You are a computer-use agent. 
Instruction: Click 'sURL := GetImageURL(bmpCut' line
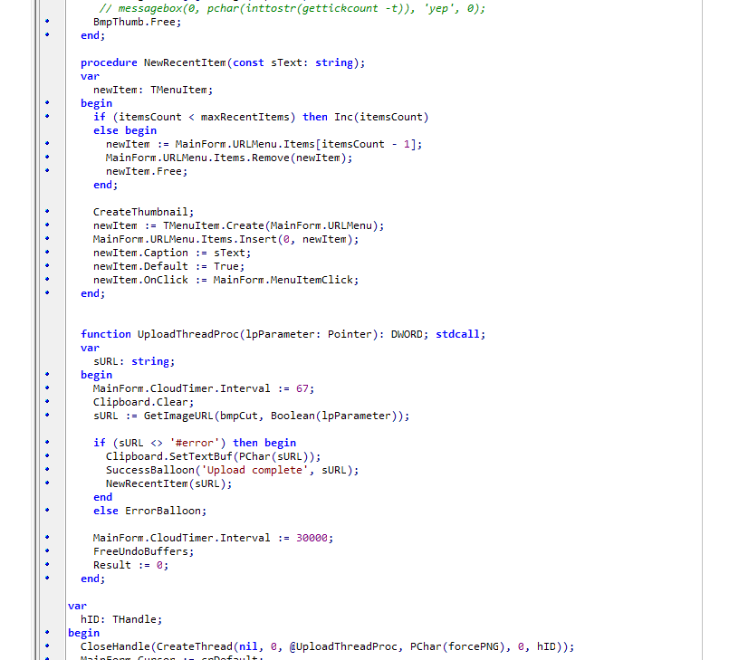(x=251, y=416)
